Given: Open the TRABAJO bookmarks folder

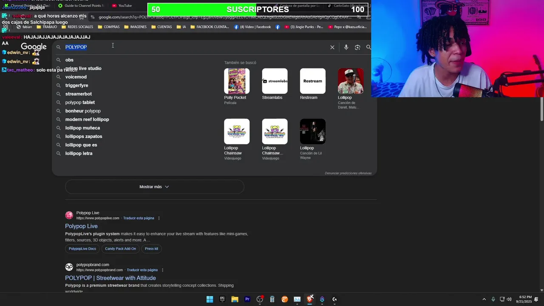Looking at the screenshot, I should (47, 27).
